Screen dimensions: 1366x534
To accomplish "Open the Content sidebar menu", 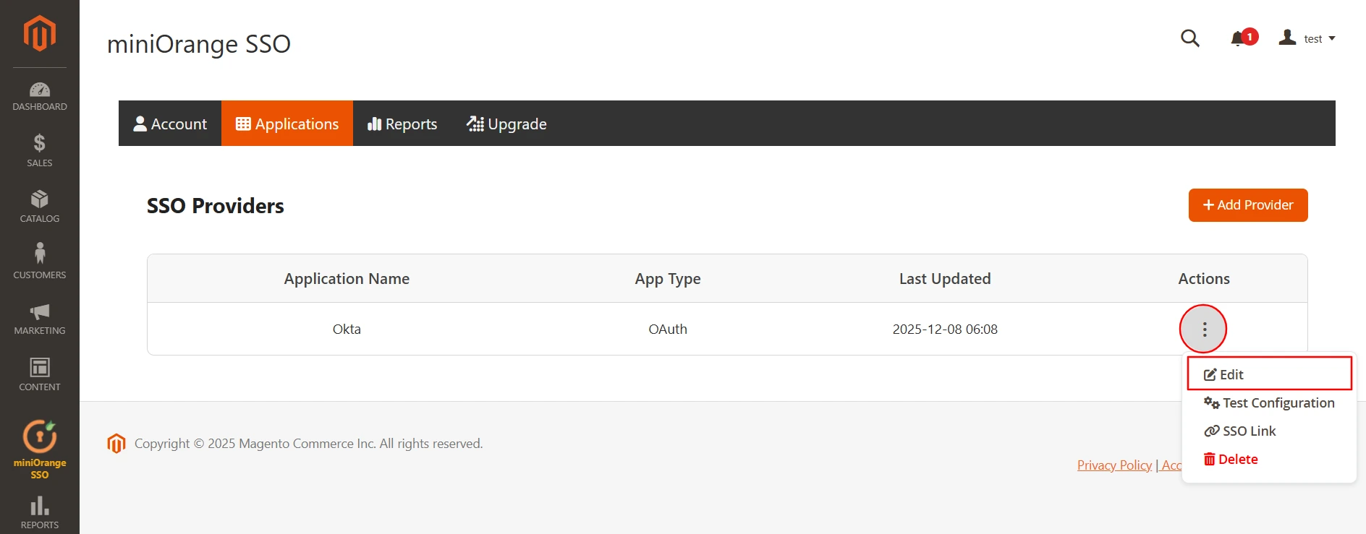I will (x=40, y=374).
